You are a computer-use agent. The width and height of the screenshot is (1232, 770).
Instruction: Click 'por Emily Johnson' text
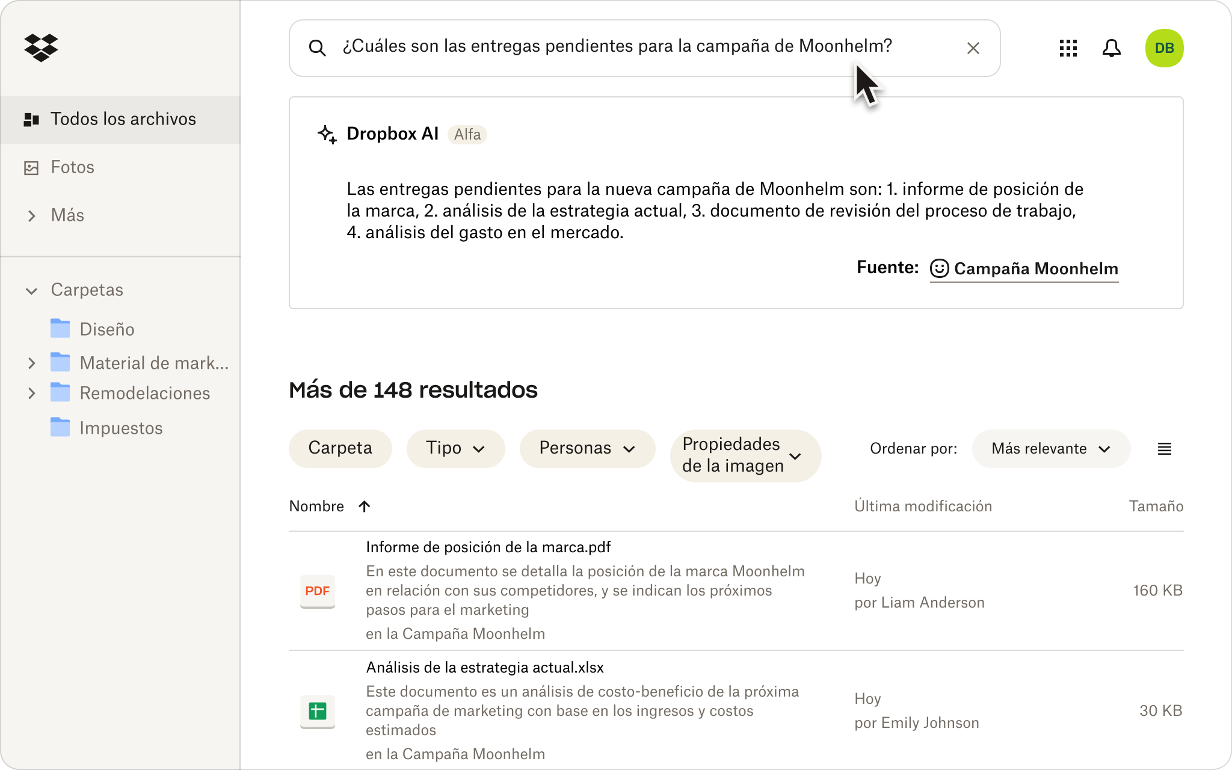917,722
